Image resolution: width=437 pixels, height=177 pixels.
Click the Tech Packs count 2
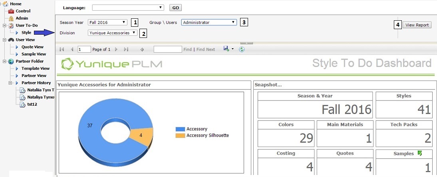(428, 138)
